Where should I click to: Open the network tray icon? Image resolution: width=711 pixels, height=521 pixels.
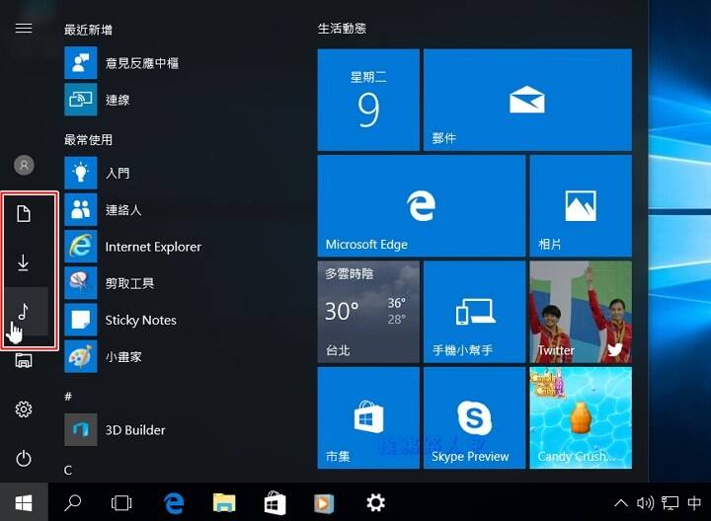tap(670, 503)
